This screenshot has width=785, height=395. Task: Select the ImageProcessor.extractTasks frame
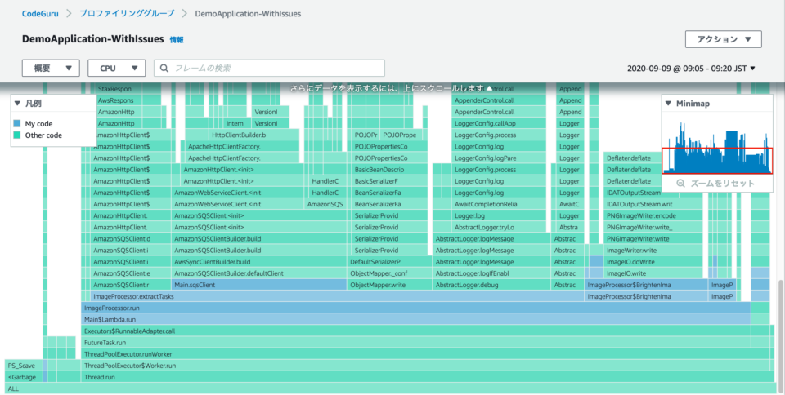337,296
